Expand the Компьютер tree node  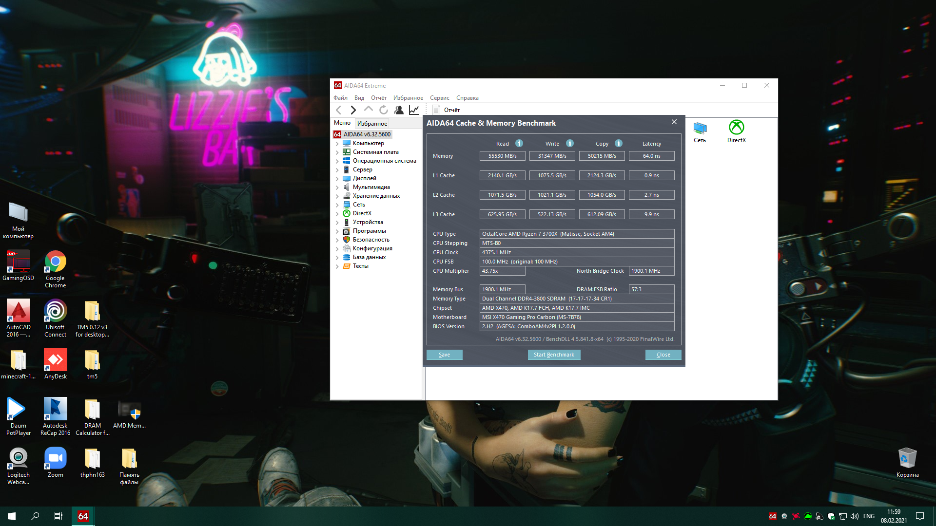click(337, 144)
